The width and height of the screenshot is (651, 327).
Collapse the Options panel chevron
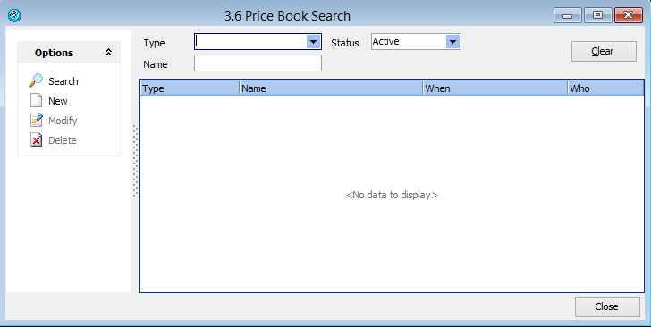[x=108, y=53]
